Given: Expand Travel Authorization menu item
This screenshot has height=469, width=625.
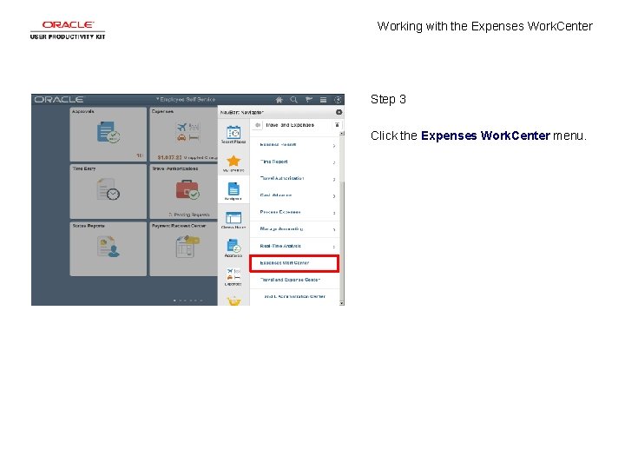Looking at the screenshot, I should (294, 179).
